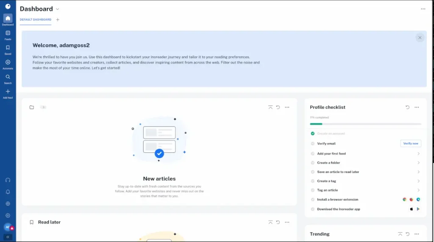Open the Dashboard title dropdown arrow
434x242 pixels.
(x=57, y=9)
